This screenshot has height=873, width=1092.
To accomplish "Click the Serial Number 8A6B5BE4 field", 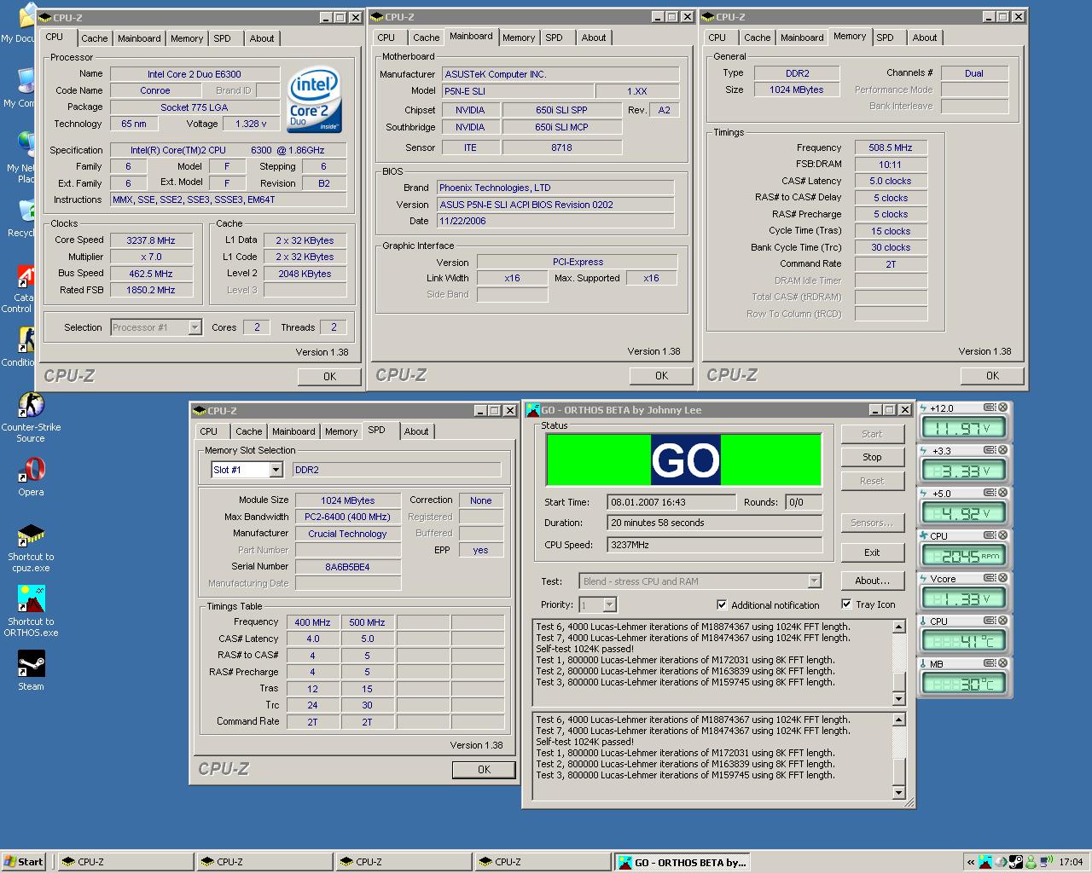I will pyautogui.click(x=347, y=567).
